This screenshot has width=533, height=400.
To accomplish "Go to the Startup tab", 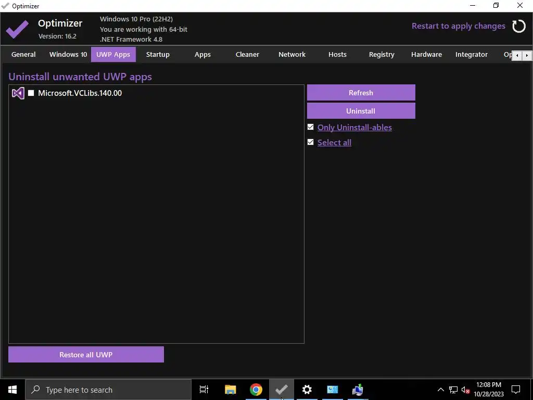I will click(158, 54).
